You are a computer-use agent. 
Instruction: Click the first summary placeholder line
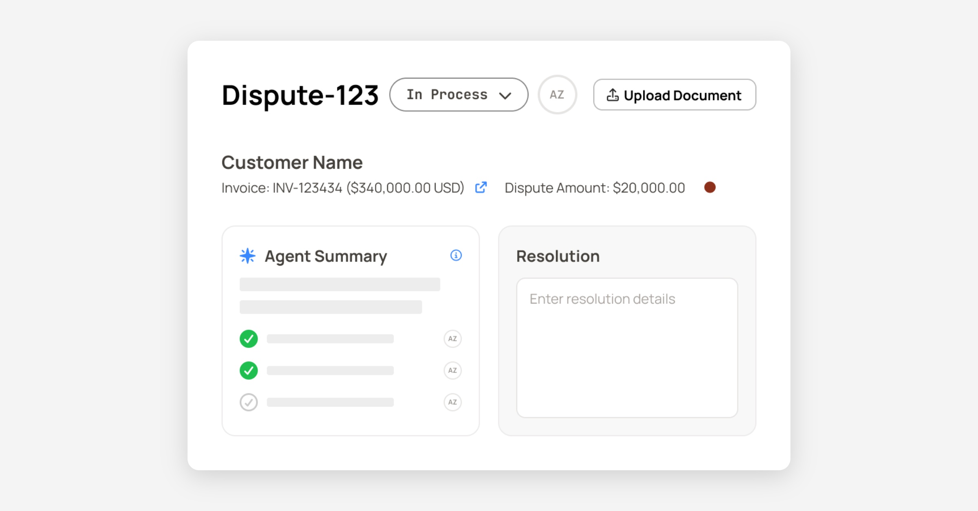tap(339, 284)
